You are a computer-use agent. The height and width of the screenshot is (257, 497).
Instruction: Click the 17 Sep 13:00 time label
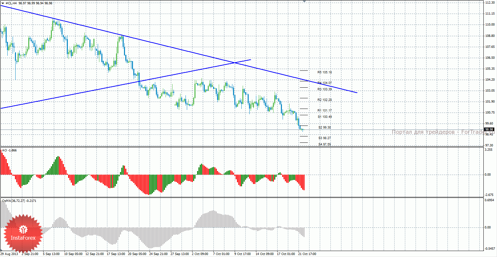pyautogui.click(x=116, y=254)
